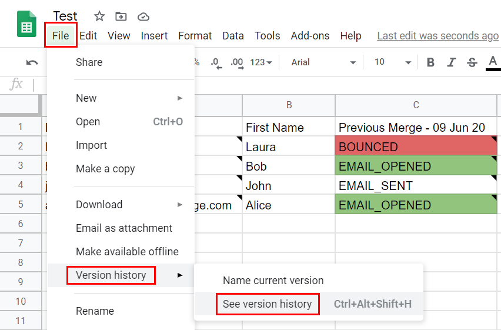Screen dimensions: 501x330
Task: Select See version history
Action: (x=268, y=304)
